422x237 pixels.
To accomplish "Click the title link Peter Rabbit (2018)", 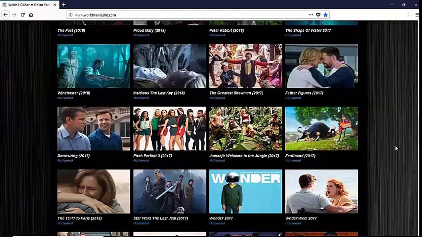I will 227,30.
